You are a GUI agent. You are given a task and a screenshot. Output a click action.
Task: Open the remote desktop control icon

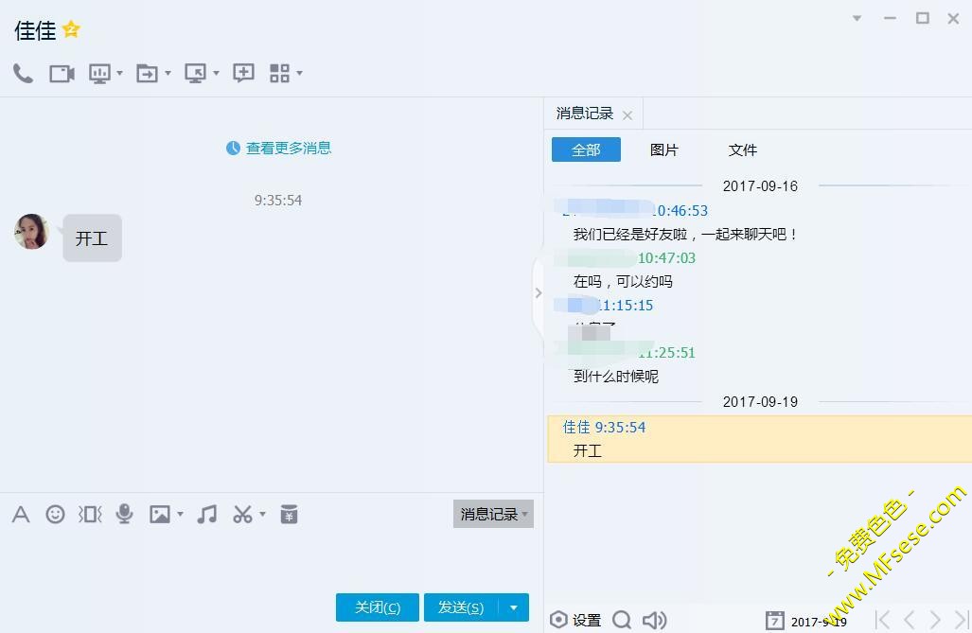195,74
